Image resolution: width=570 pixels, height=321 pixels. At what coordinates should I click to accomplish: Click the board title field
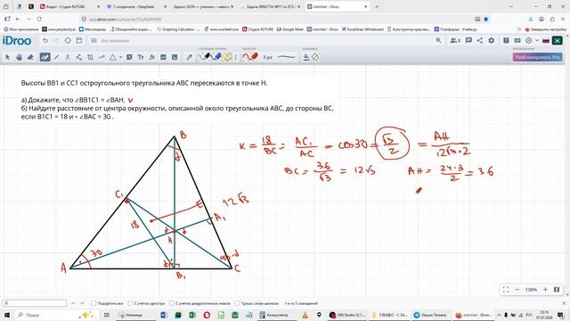pyautogui.click(x=115, y=41)
